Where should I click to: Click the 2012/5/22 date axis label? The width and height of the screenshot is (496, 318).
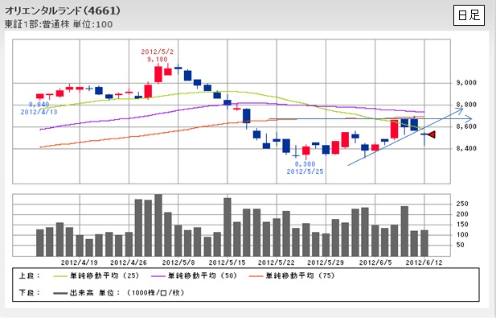click(x=277, y=262)
